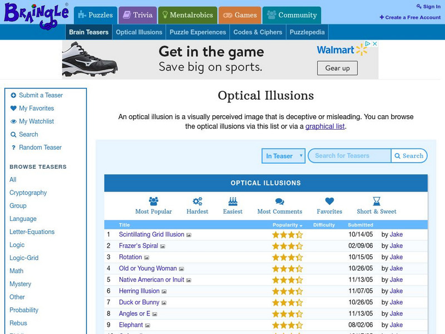Open Jake's profile on Frazer's Spiral row
The image size is (445, 334).
[396, 245]
